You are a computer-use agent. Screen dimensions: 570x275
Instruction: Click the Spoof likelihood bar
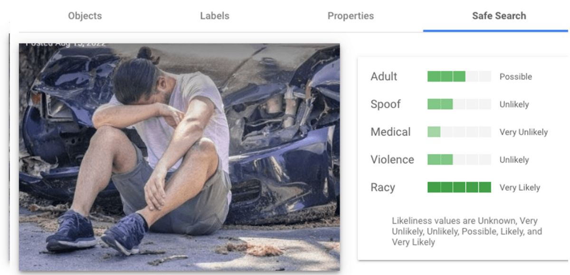(x=459, y=104)
